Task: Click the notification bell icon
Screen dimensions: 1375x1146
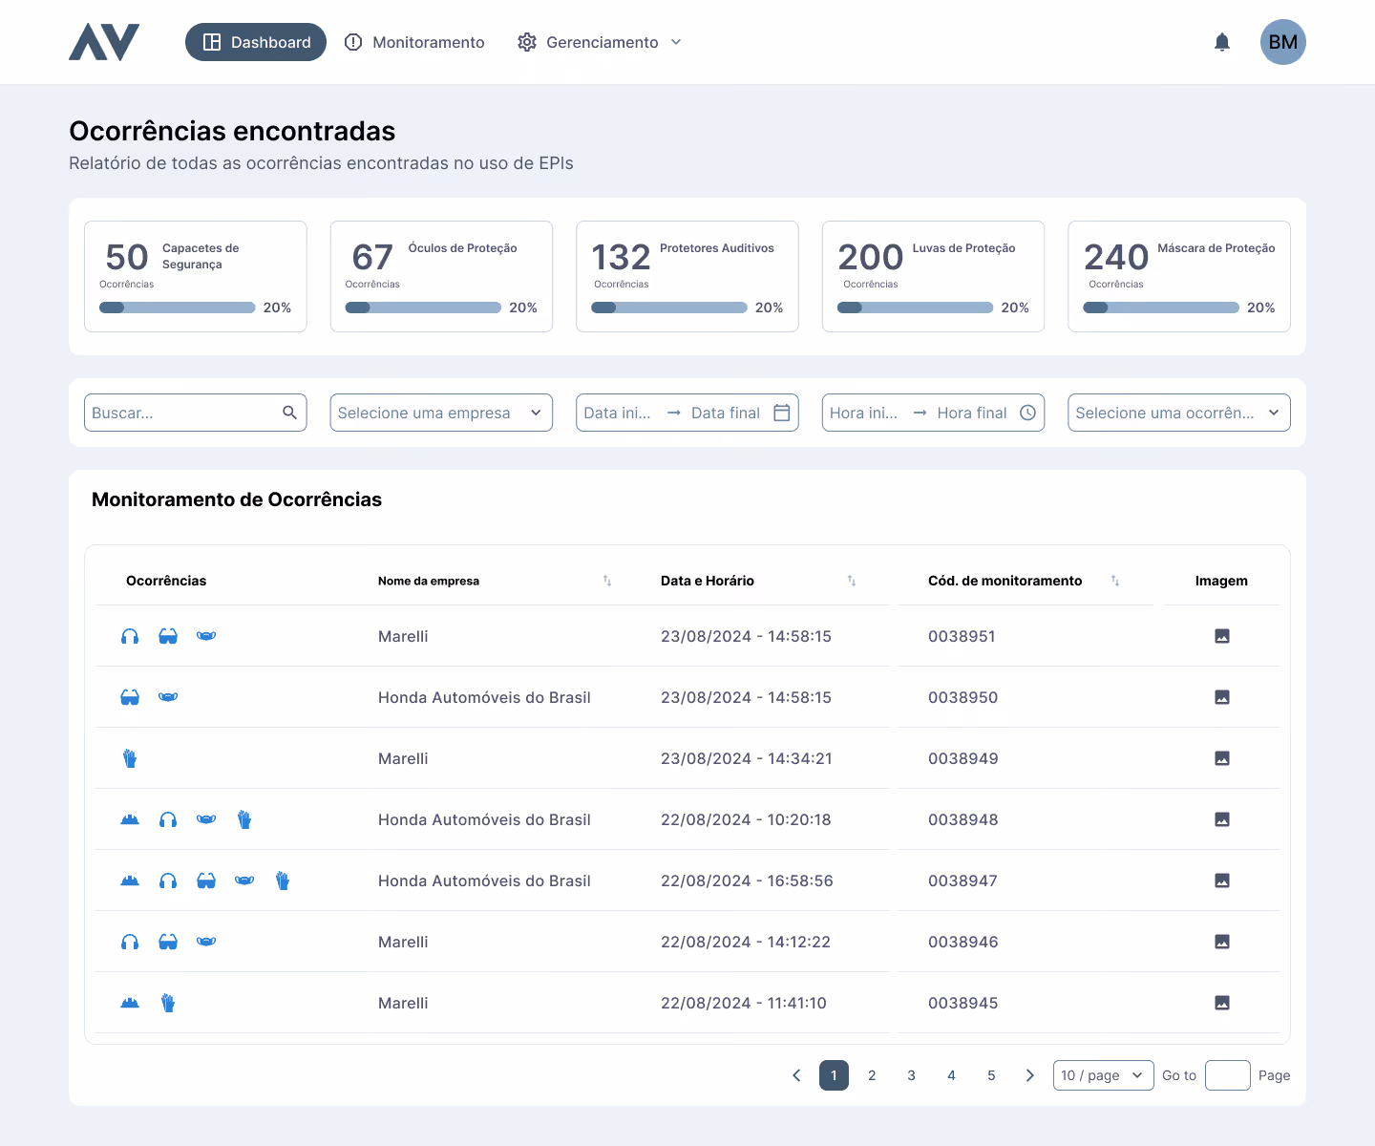Action: coord(1222,42)
